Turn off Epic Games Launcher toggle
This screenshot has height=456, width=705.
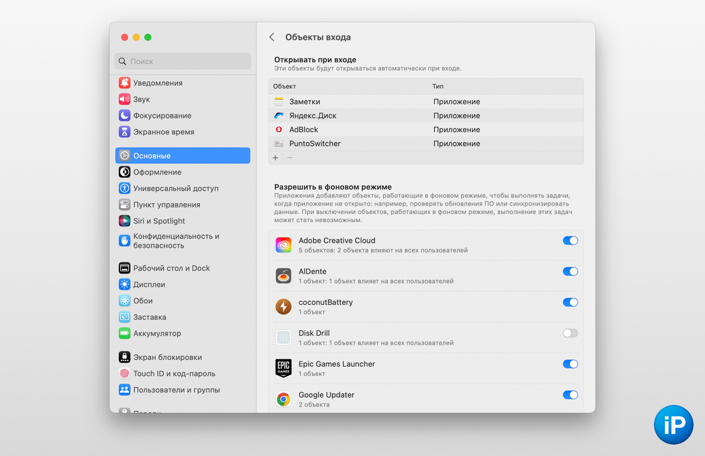(x=570, y=364)
